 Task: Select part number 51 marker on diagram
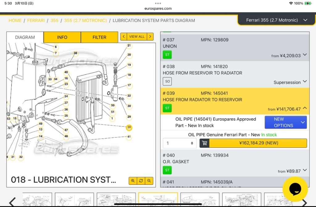[x=113, y=112]
